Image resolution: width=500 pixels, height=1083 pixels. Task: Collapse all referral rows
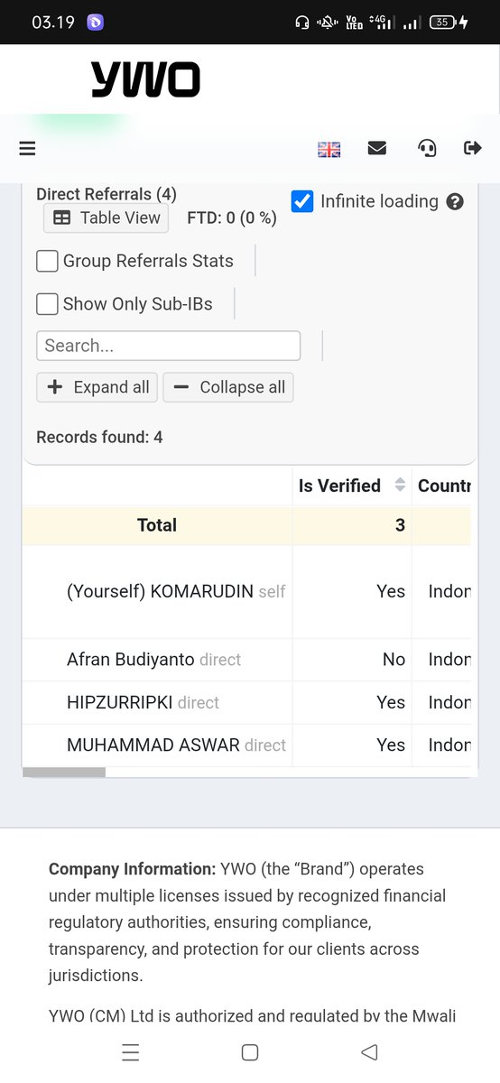228,387
